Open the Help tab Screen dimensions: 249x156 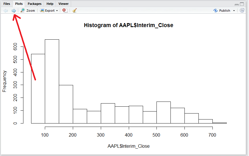point(50,4)
